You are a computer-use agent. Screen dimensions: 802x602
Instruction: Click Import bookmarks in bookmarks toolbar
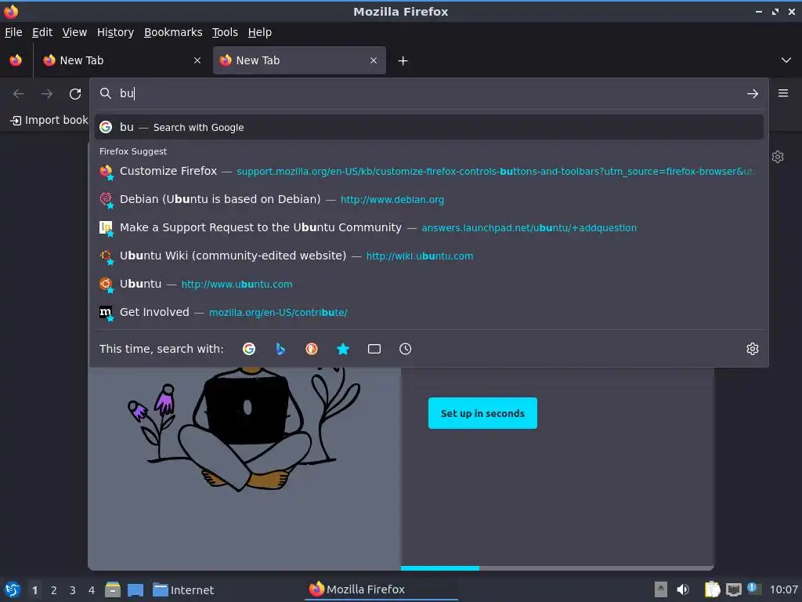(49, 120)
